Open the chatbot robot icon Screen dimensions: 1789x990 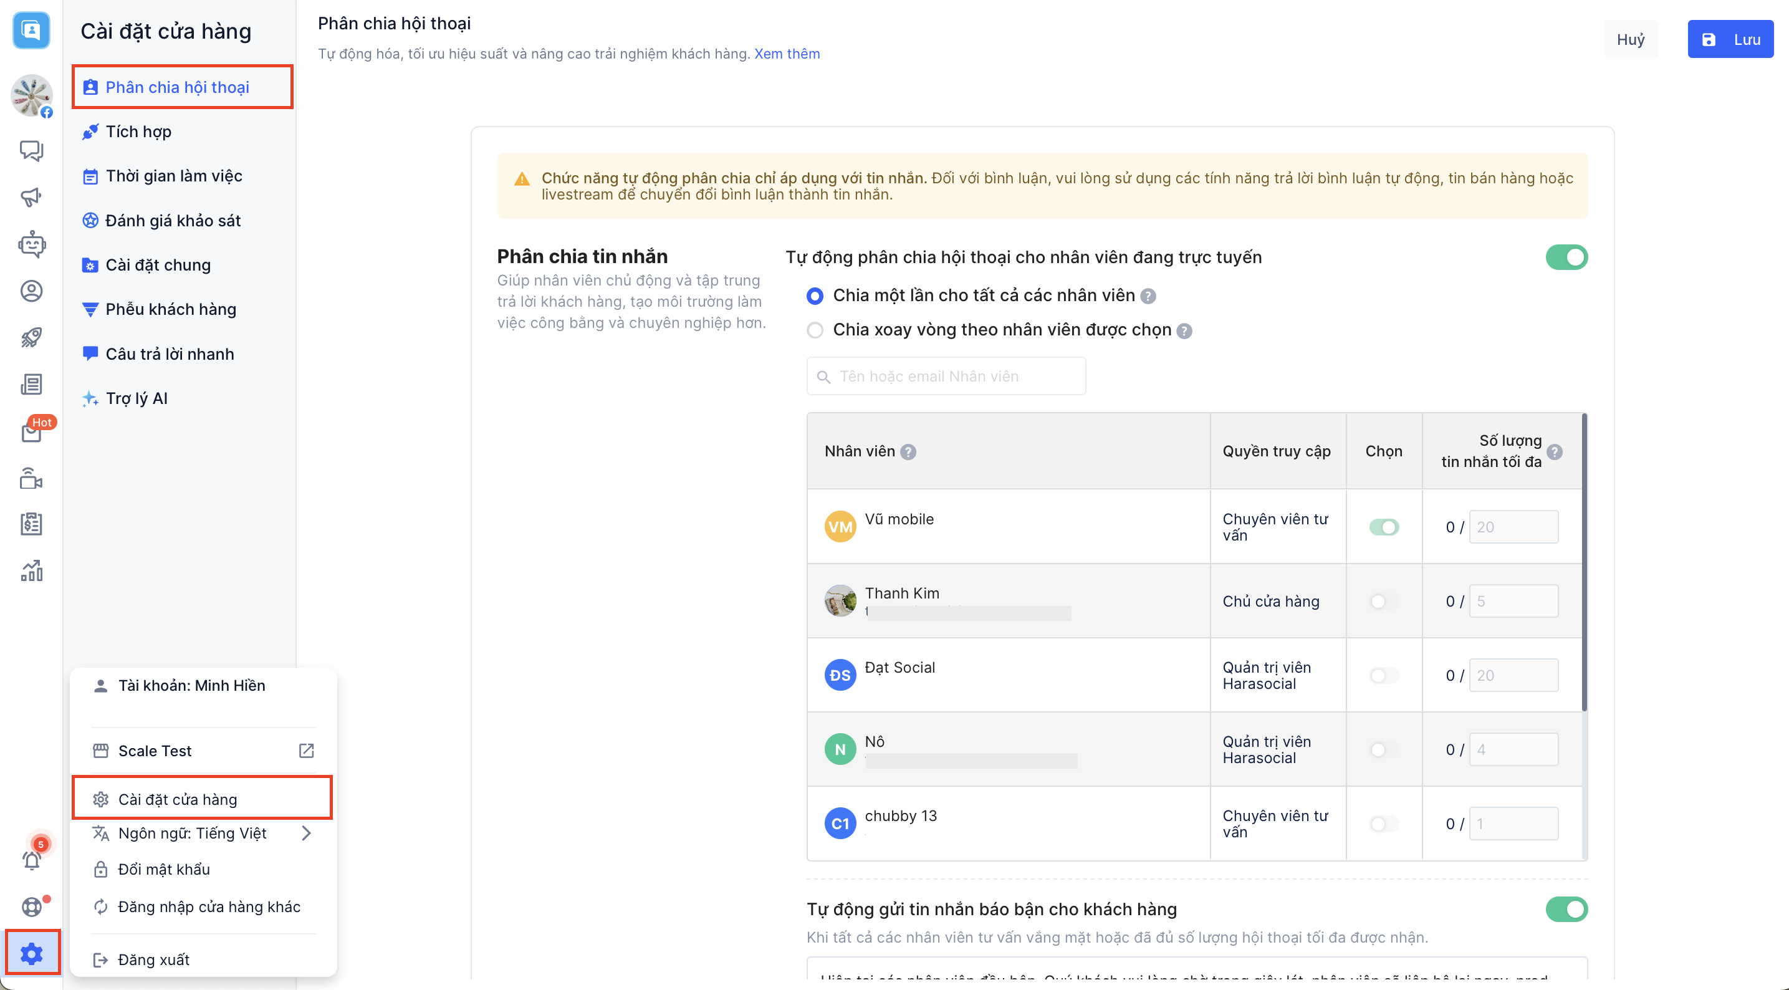coord(31,244)
